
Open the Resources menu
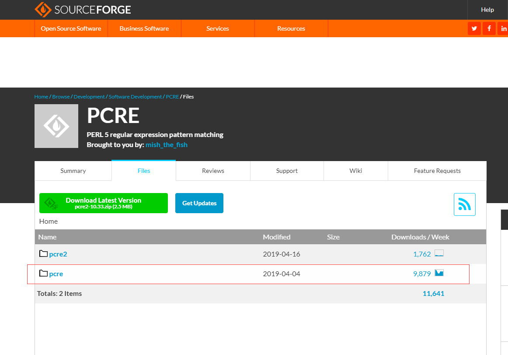pyautogui.click(x=291, y=28)
